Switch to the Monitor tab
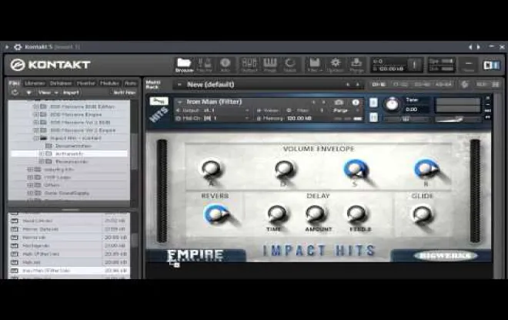The image size is (508, 320). click(x=86, y=83)
